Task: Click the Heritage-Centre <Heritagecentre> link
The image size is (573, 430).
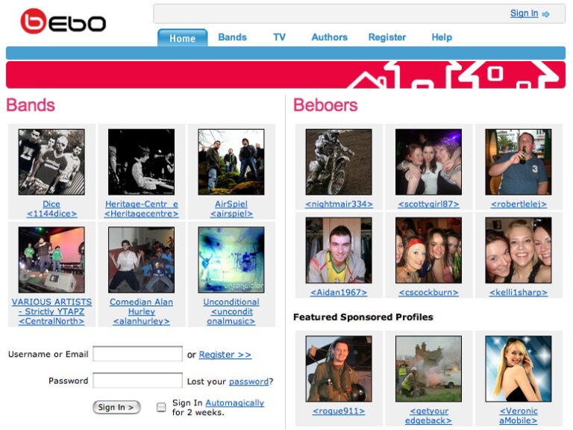Action: (142, 209)
